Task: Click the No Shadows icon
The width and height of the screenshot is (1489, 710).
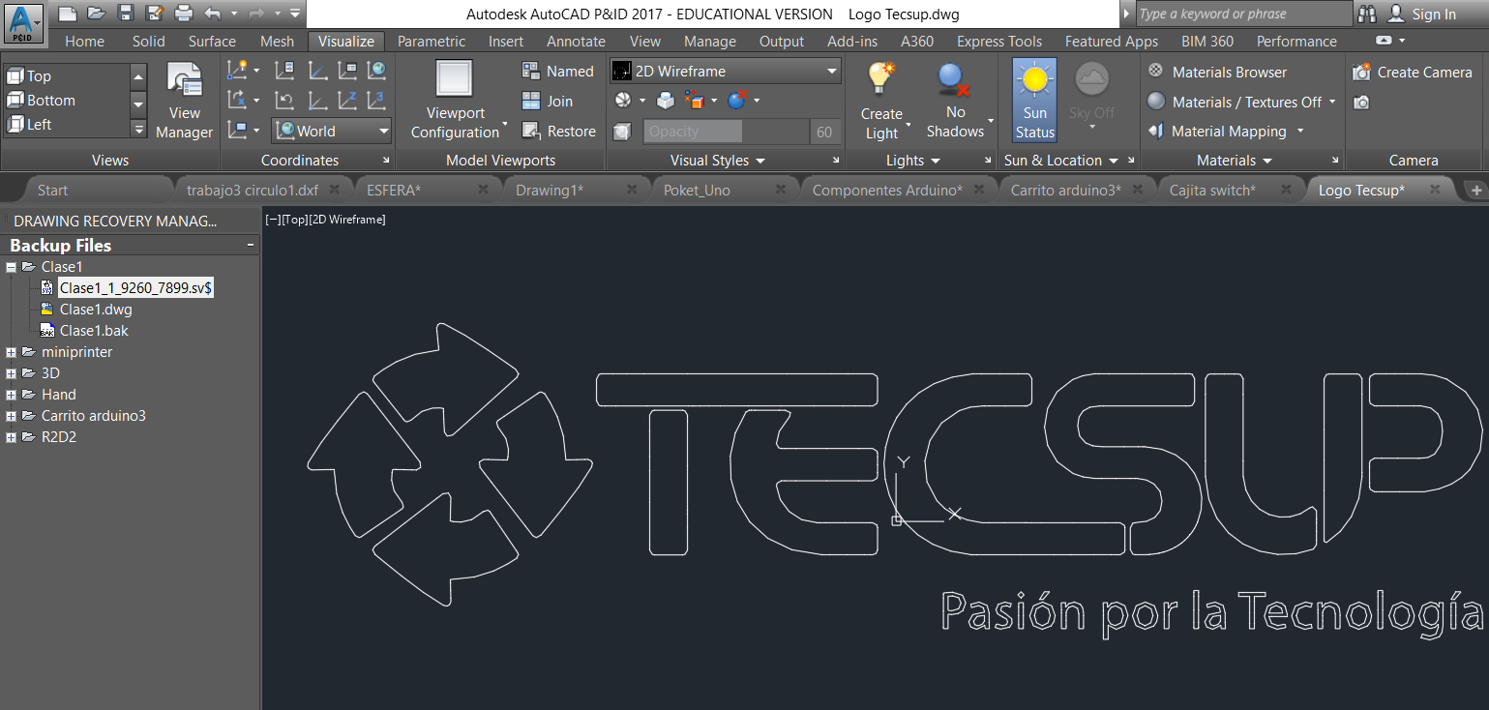Action: pos(954,79)
